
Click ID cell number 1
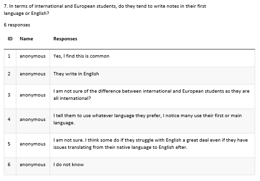[x=9, y=56]
